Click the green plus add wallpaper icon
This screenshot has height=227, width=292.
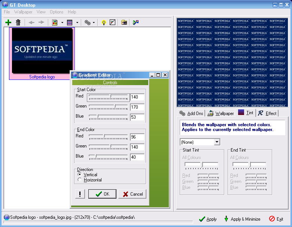8,22
